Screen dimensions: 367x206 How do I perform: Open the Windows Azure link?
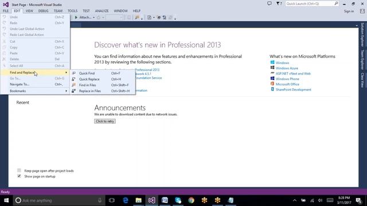287,68
